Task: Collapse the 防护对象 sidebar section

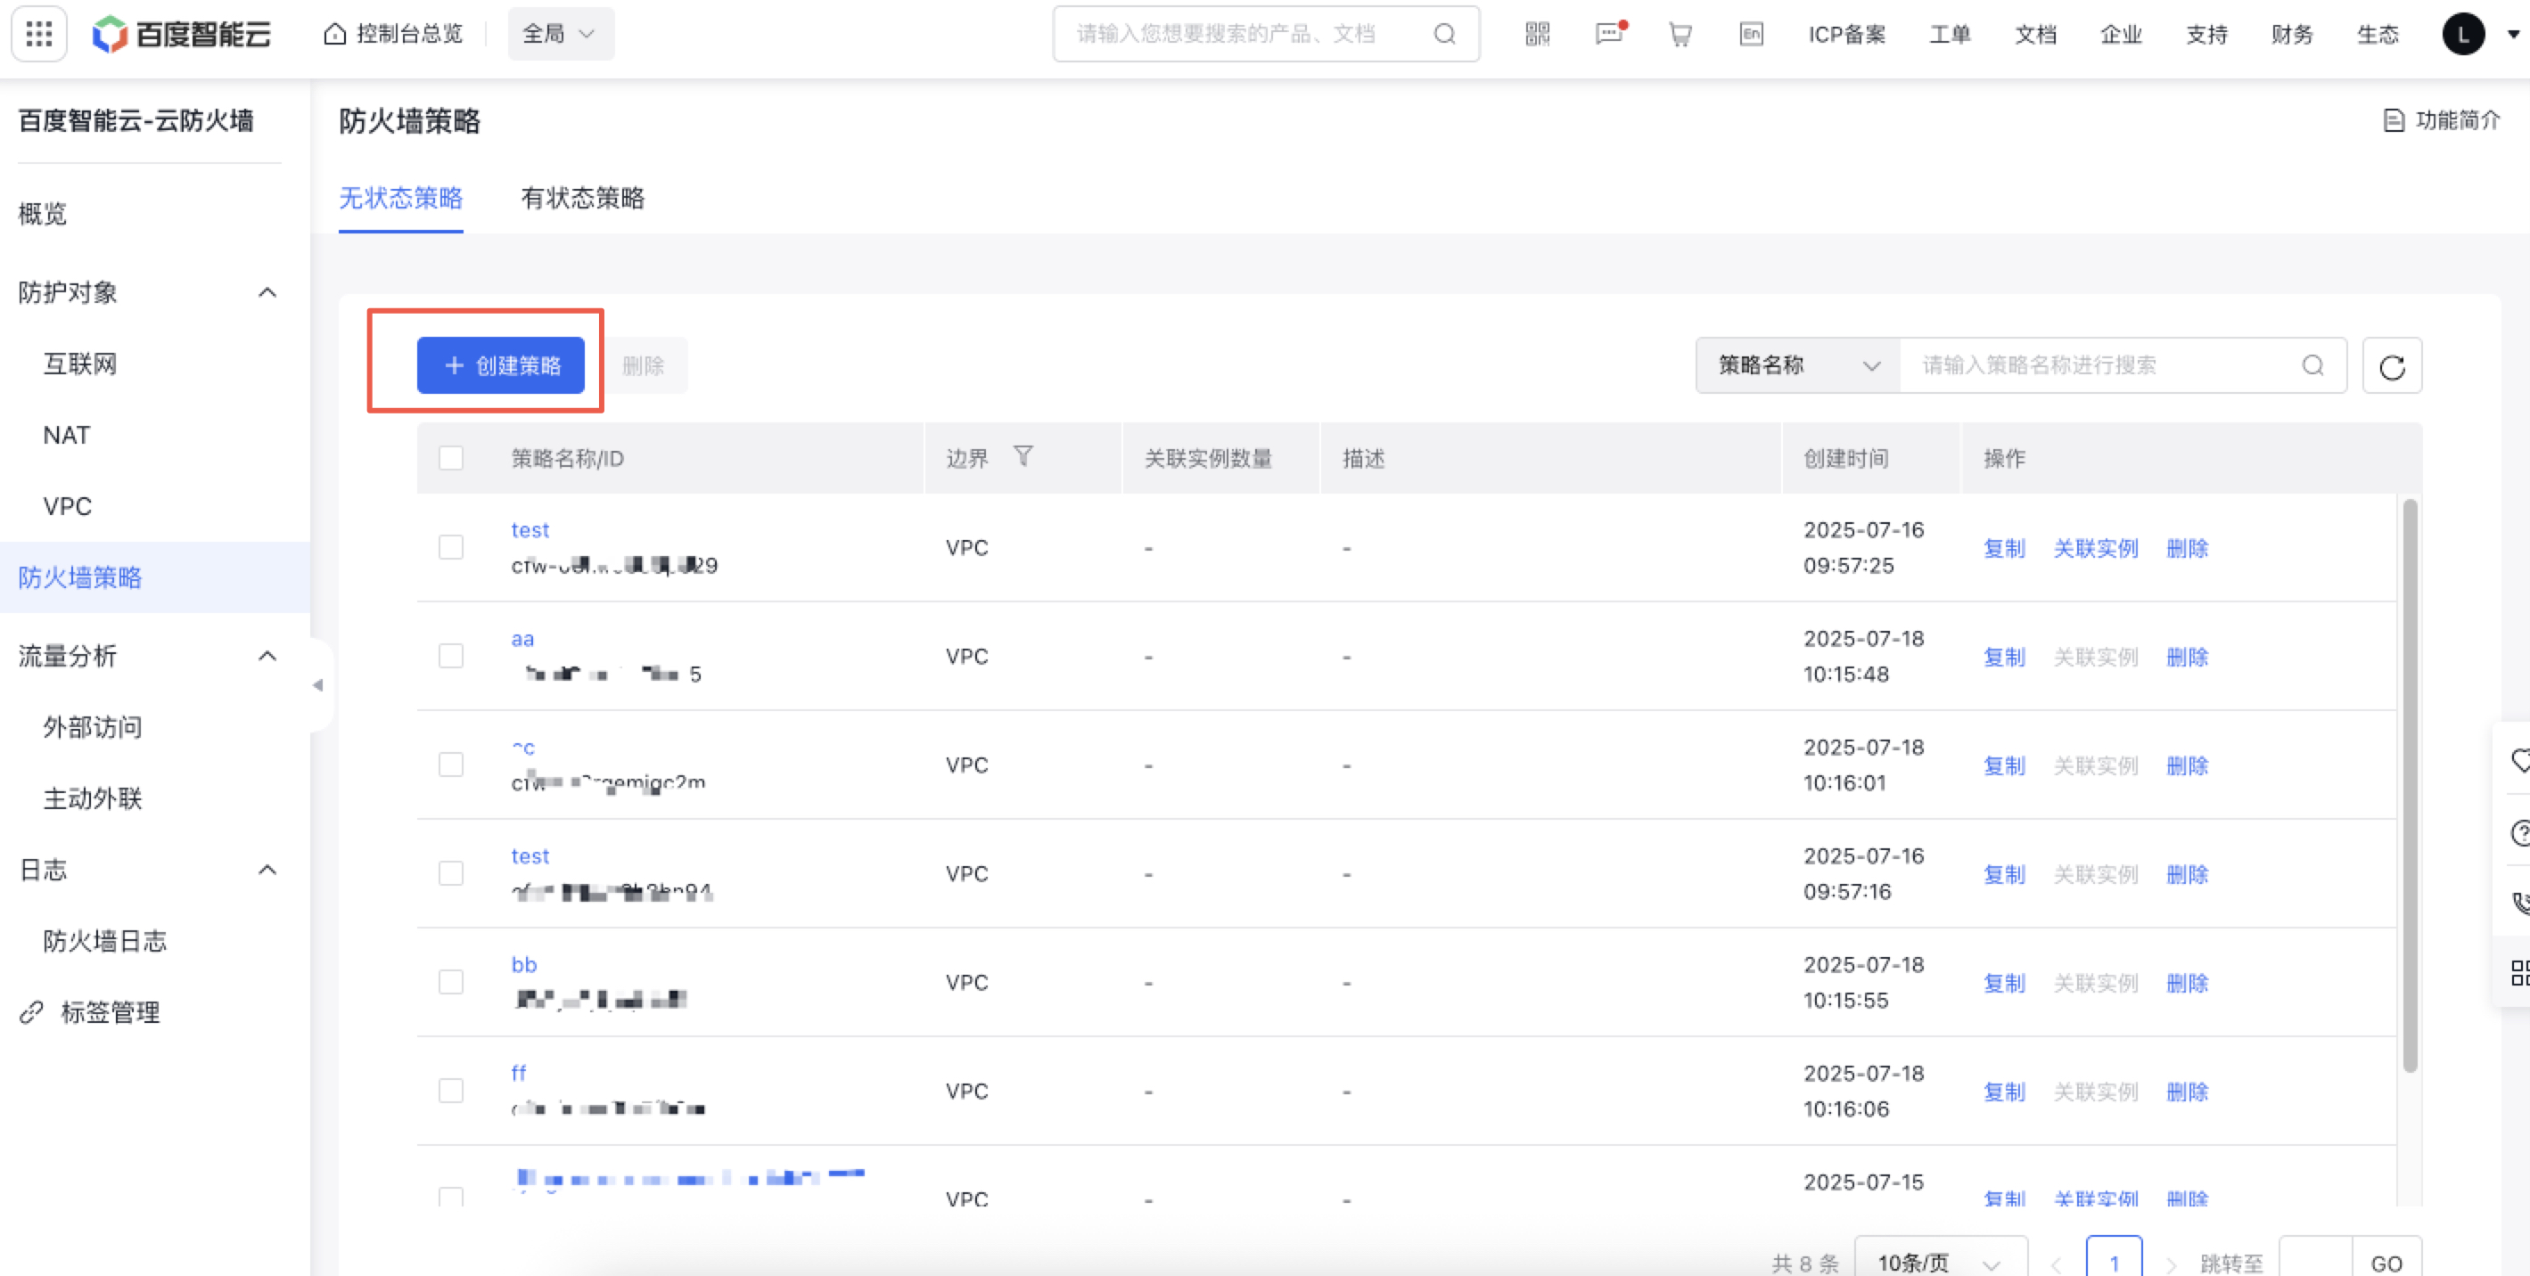Action: coord(267,292)
